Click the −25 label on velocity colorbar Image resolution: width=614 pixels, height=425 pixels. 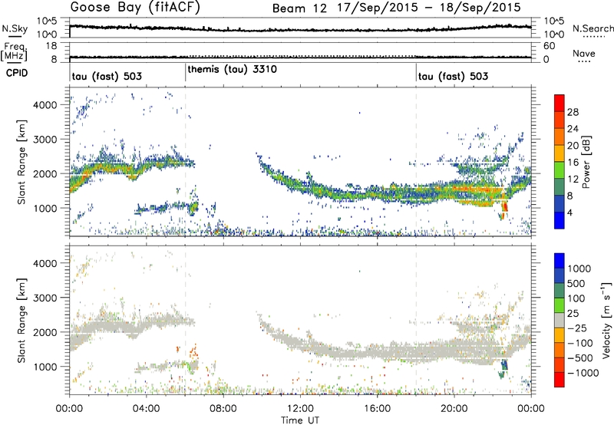tap(577, 328)
